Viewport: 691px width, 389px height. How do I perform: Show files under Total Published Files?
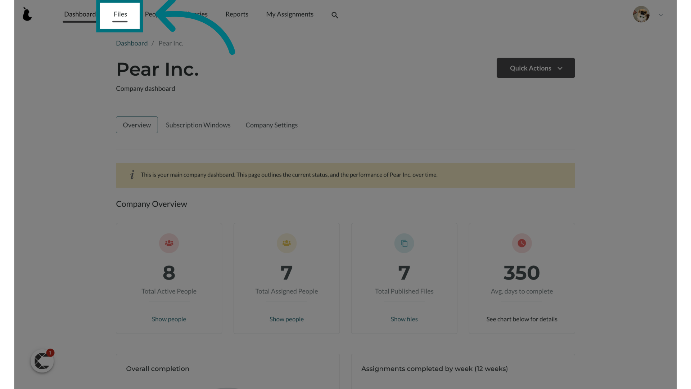(x=404, y=319)
